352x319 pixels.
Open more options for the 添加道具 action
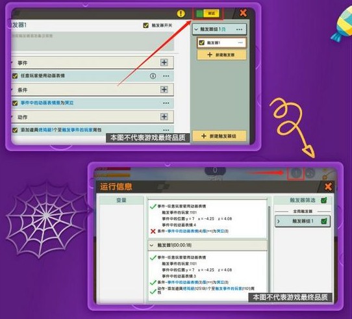pyautogui.click(x=166, y=130)
